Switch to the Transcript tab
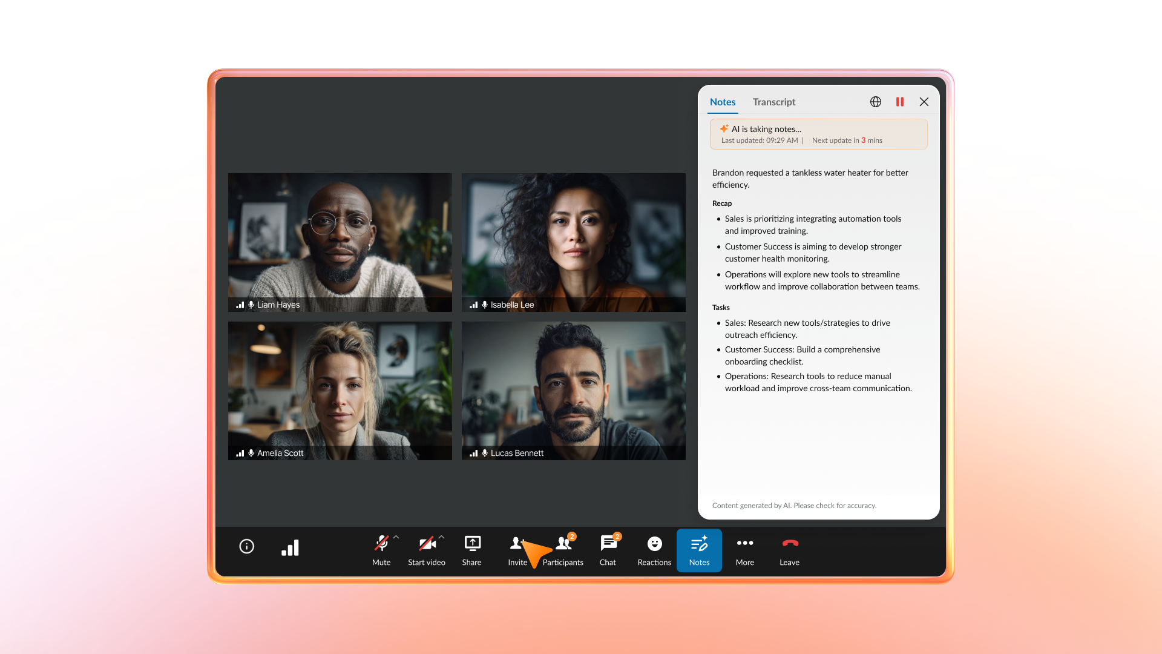 774,102
